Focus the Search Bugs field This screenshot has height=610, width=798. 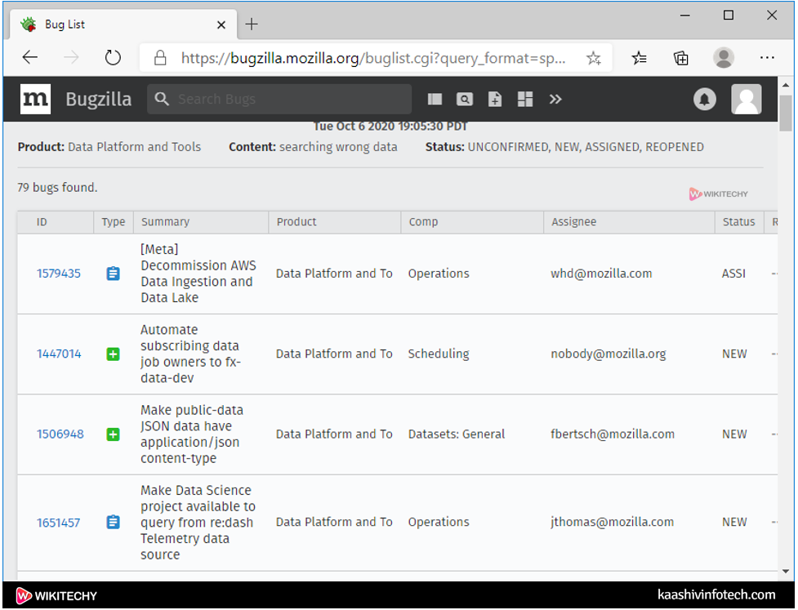(x=290, y=99)
